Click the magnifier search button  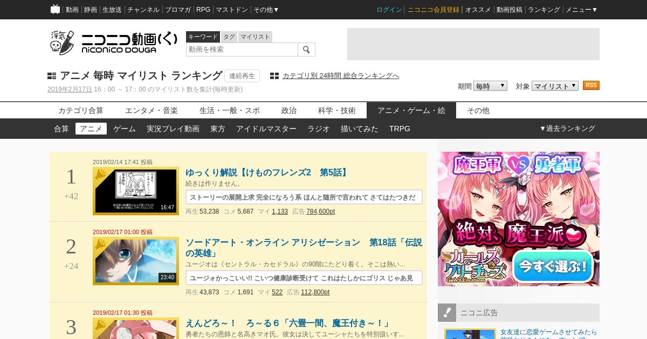pyautogui.click(x=306, y=50)
